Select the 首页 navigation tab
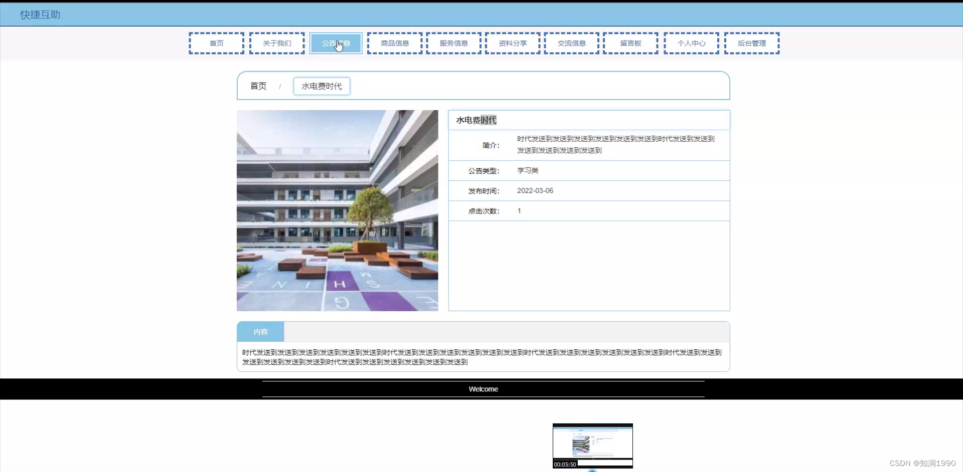Image resolution: width=963 pixels, height=472 pixels. click(x=216, y=43)
